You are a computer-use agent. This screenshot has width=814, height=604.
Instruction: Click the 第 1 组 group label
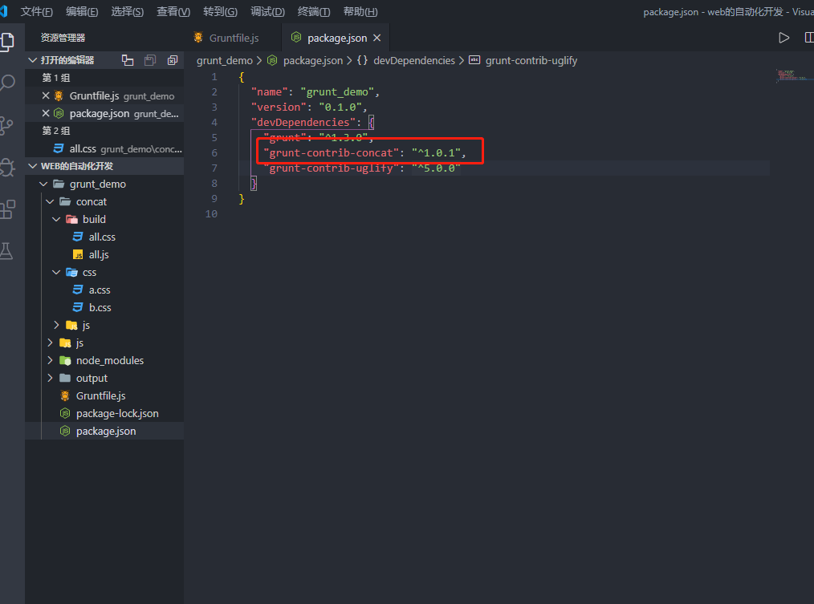[x=56, y=78]
